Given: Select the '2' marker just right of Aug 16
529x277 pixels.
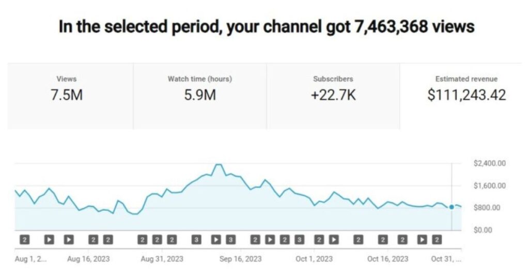Looking at the screenshot, I should click(94, 240).
